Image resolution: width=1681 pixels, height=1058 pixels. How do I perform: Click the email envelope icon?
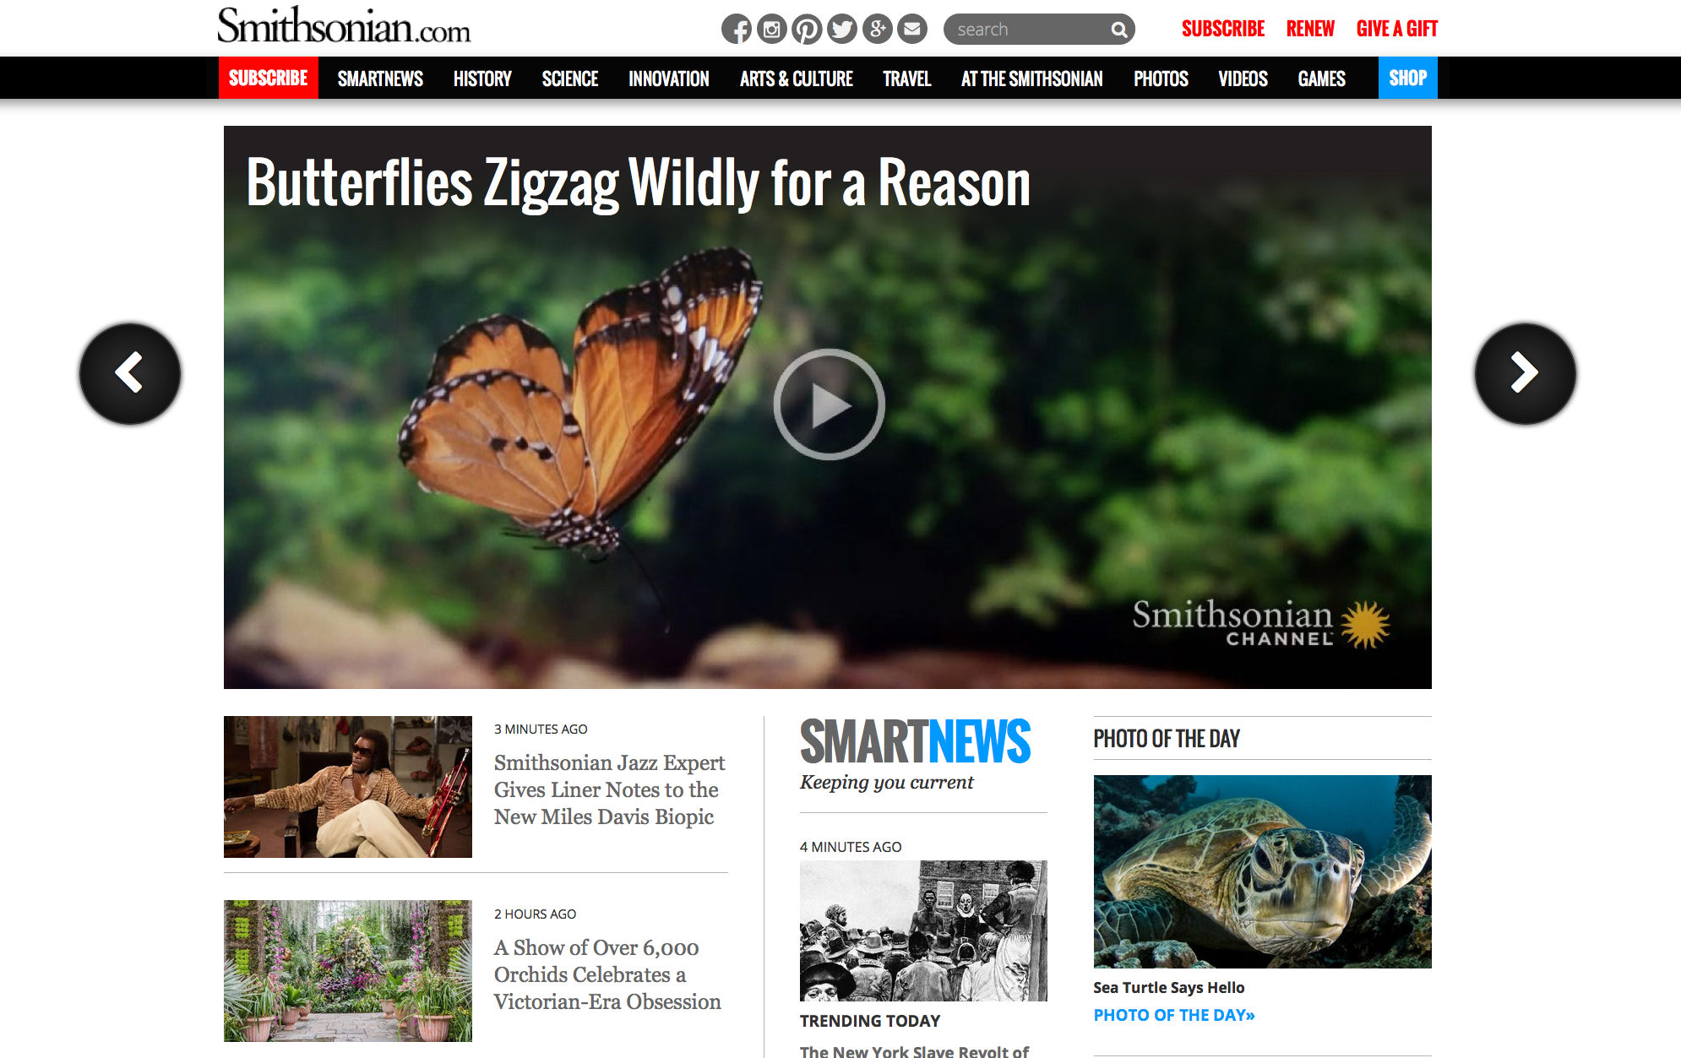pyautogui.click(x=912, y=30)
